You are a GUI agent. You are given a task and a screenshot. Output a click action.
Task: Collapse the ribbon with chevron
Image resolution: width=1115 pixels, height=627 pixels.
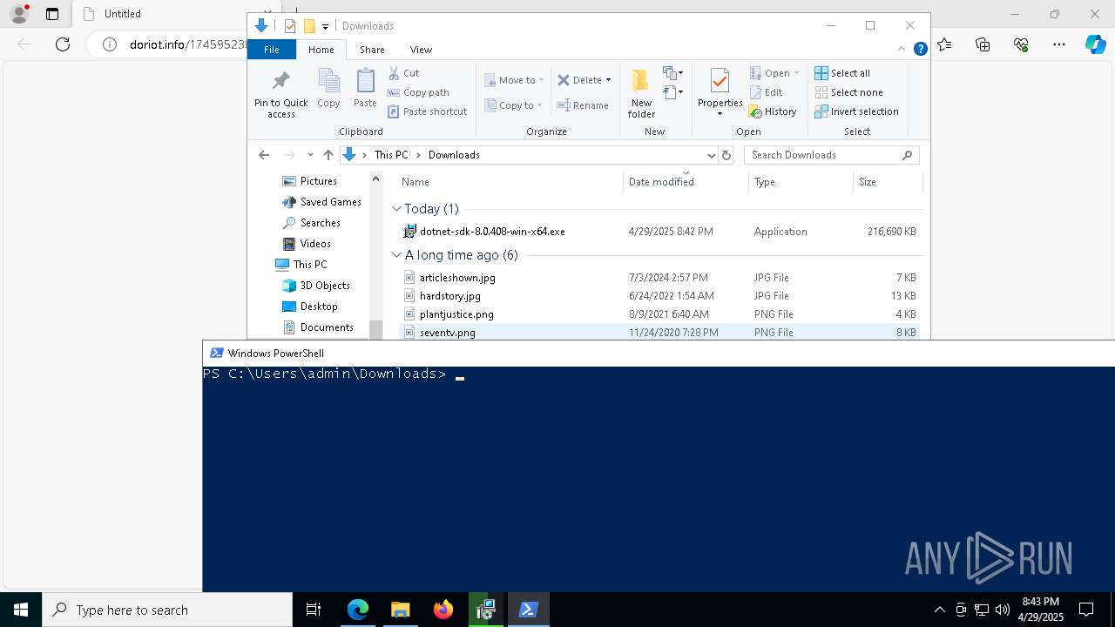[902, 50]
